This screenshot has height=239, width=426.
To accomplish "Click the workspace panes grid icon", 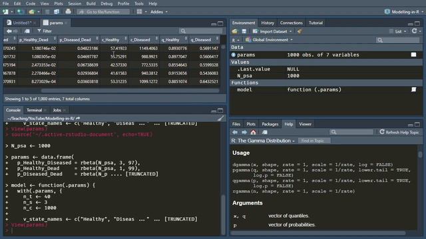I will pos(139,12).
